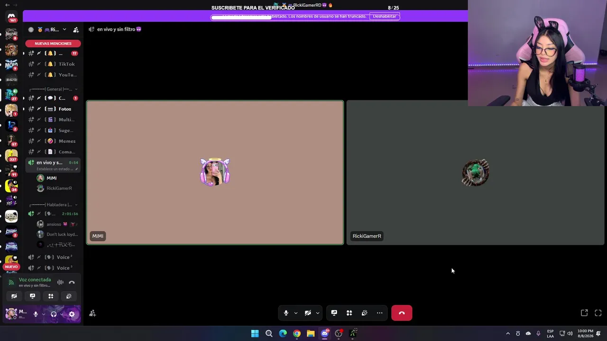Deafen with headphones icon in user panel
Screen dimensions: 607x341
coord(54,314)
